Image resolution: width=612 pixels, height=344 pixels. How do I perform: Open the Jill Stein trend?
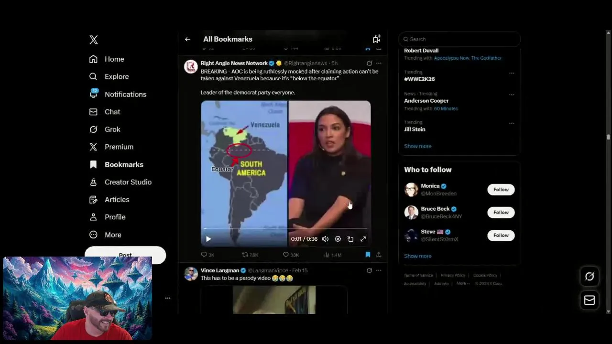(x=415, y=129)
